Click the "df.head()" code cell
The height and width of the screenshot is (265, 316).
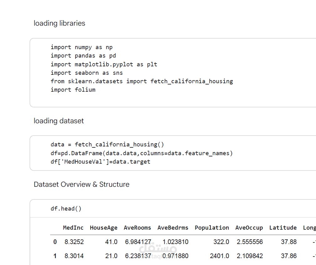coord(66,208)
